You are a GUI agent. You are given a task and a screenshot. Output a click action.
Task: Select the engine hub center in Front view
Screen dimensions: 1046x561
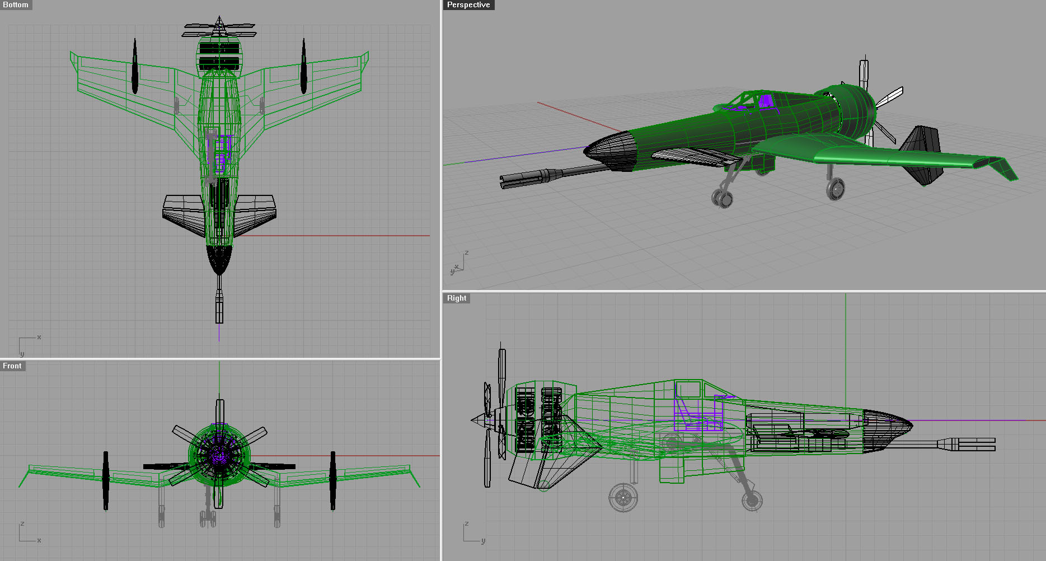click(219, 456)
